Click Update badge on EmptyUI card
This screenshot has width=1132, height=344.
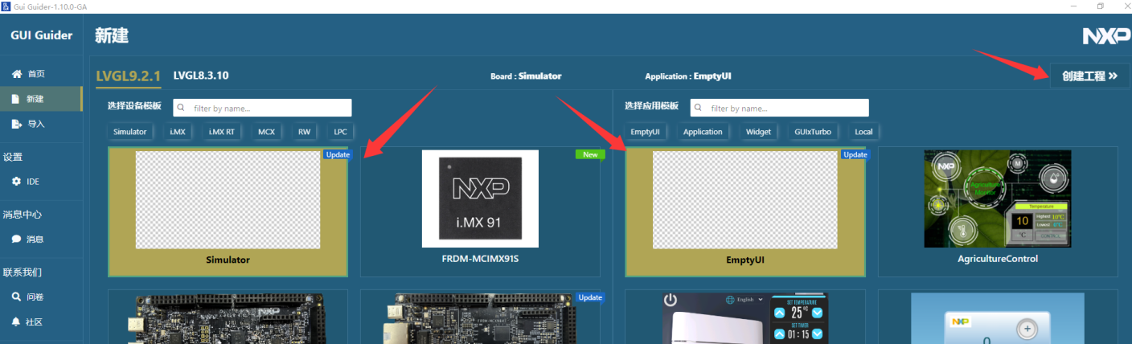[x=855, y=154]
